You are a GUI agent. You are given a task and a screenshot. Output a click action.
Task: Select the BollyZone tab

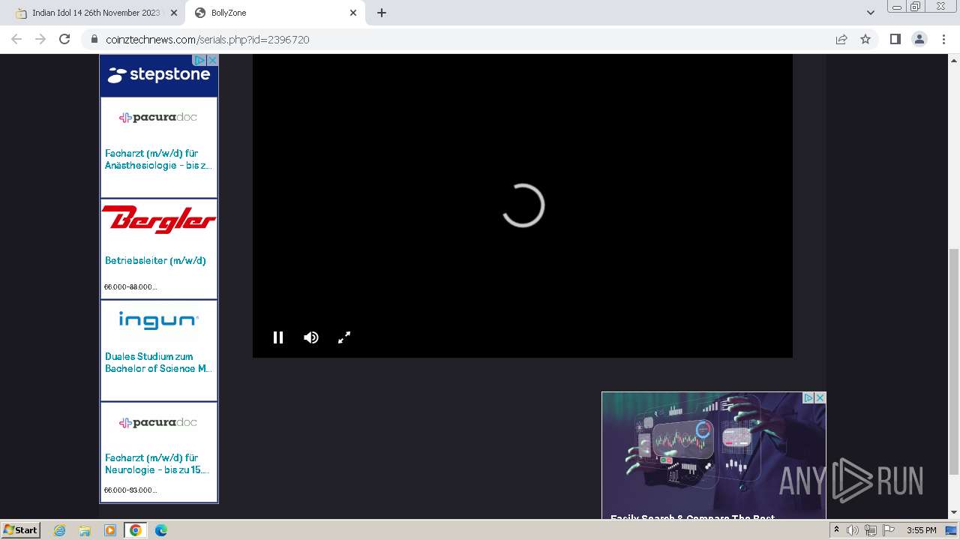pos(275,13)
